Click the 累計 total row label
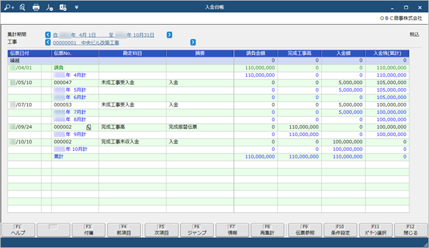 [x=59, y=156]
